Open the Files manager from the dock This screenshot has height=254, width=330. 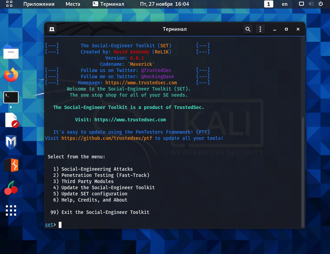pyautogui.click(x=11, y=52)
